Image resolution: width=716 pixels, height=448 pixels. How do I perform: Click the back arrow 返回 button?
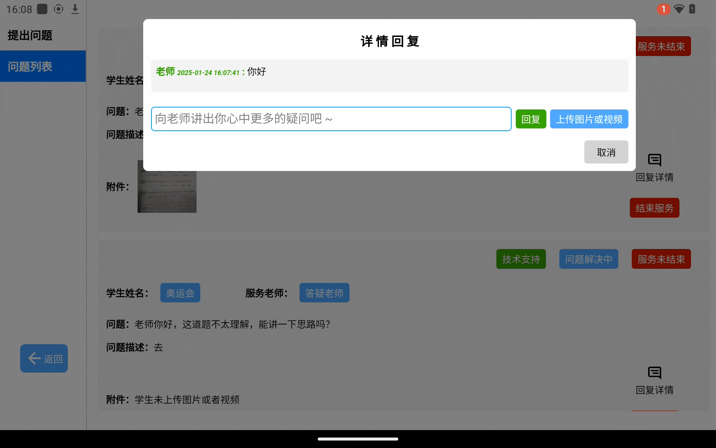coord(44,358)
